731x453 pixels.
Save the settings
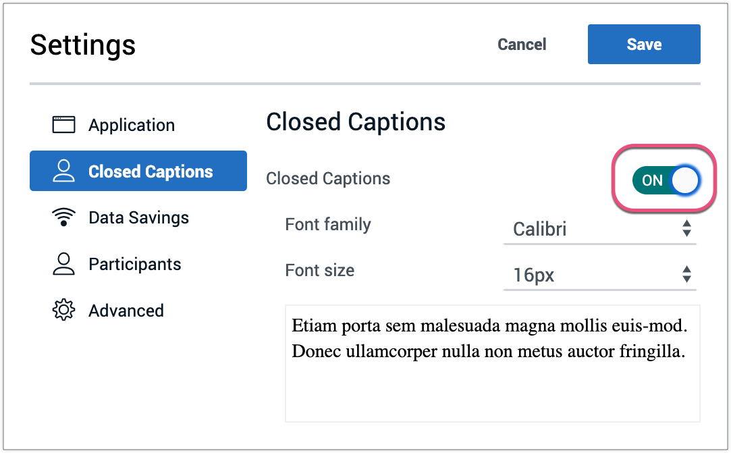(x=643, y=45)
